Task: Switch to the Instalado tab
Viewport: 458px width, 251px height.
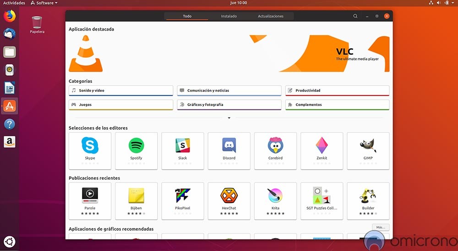Action: tap(229, 16)
